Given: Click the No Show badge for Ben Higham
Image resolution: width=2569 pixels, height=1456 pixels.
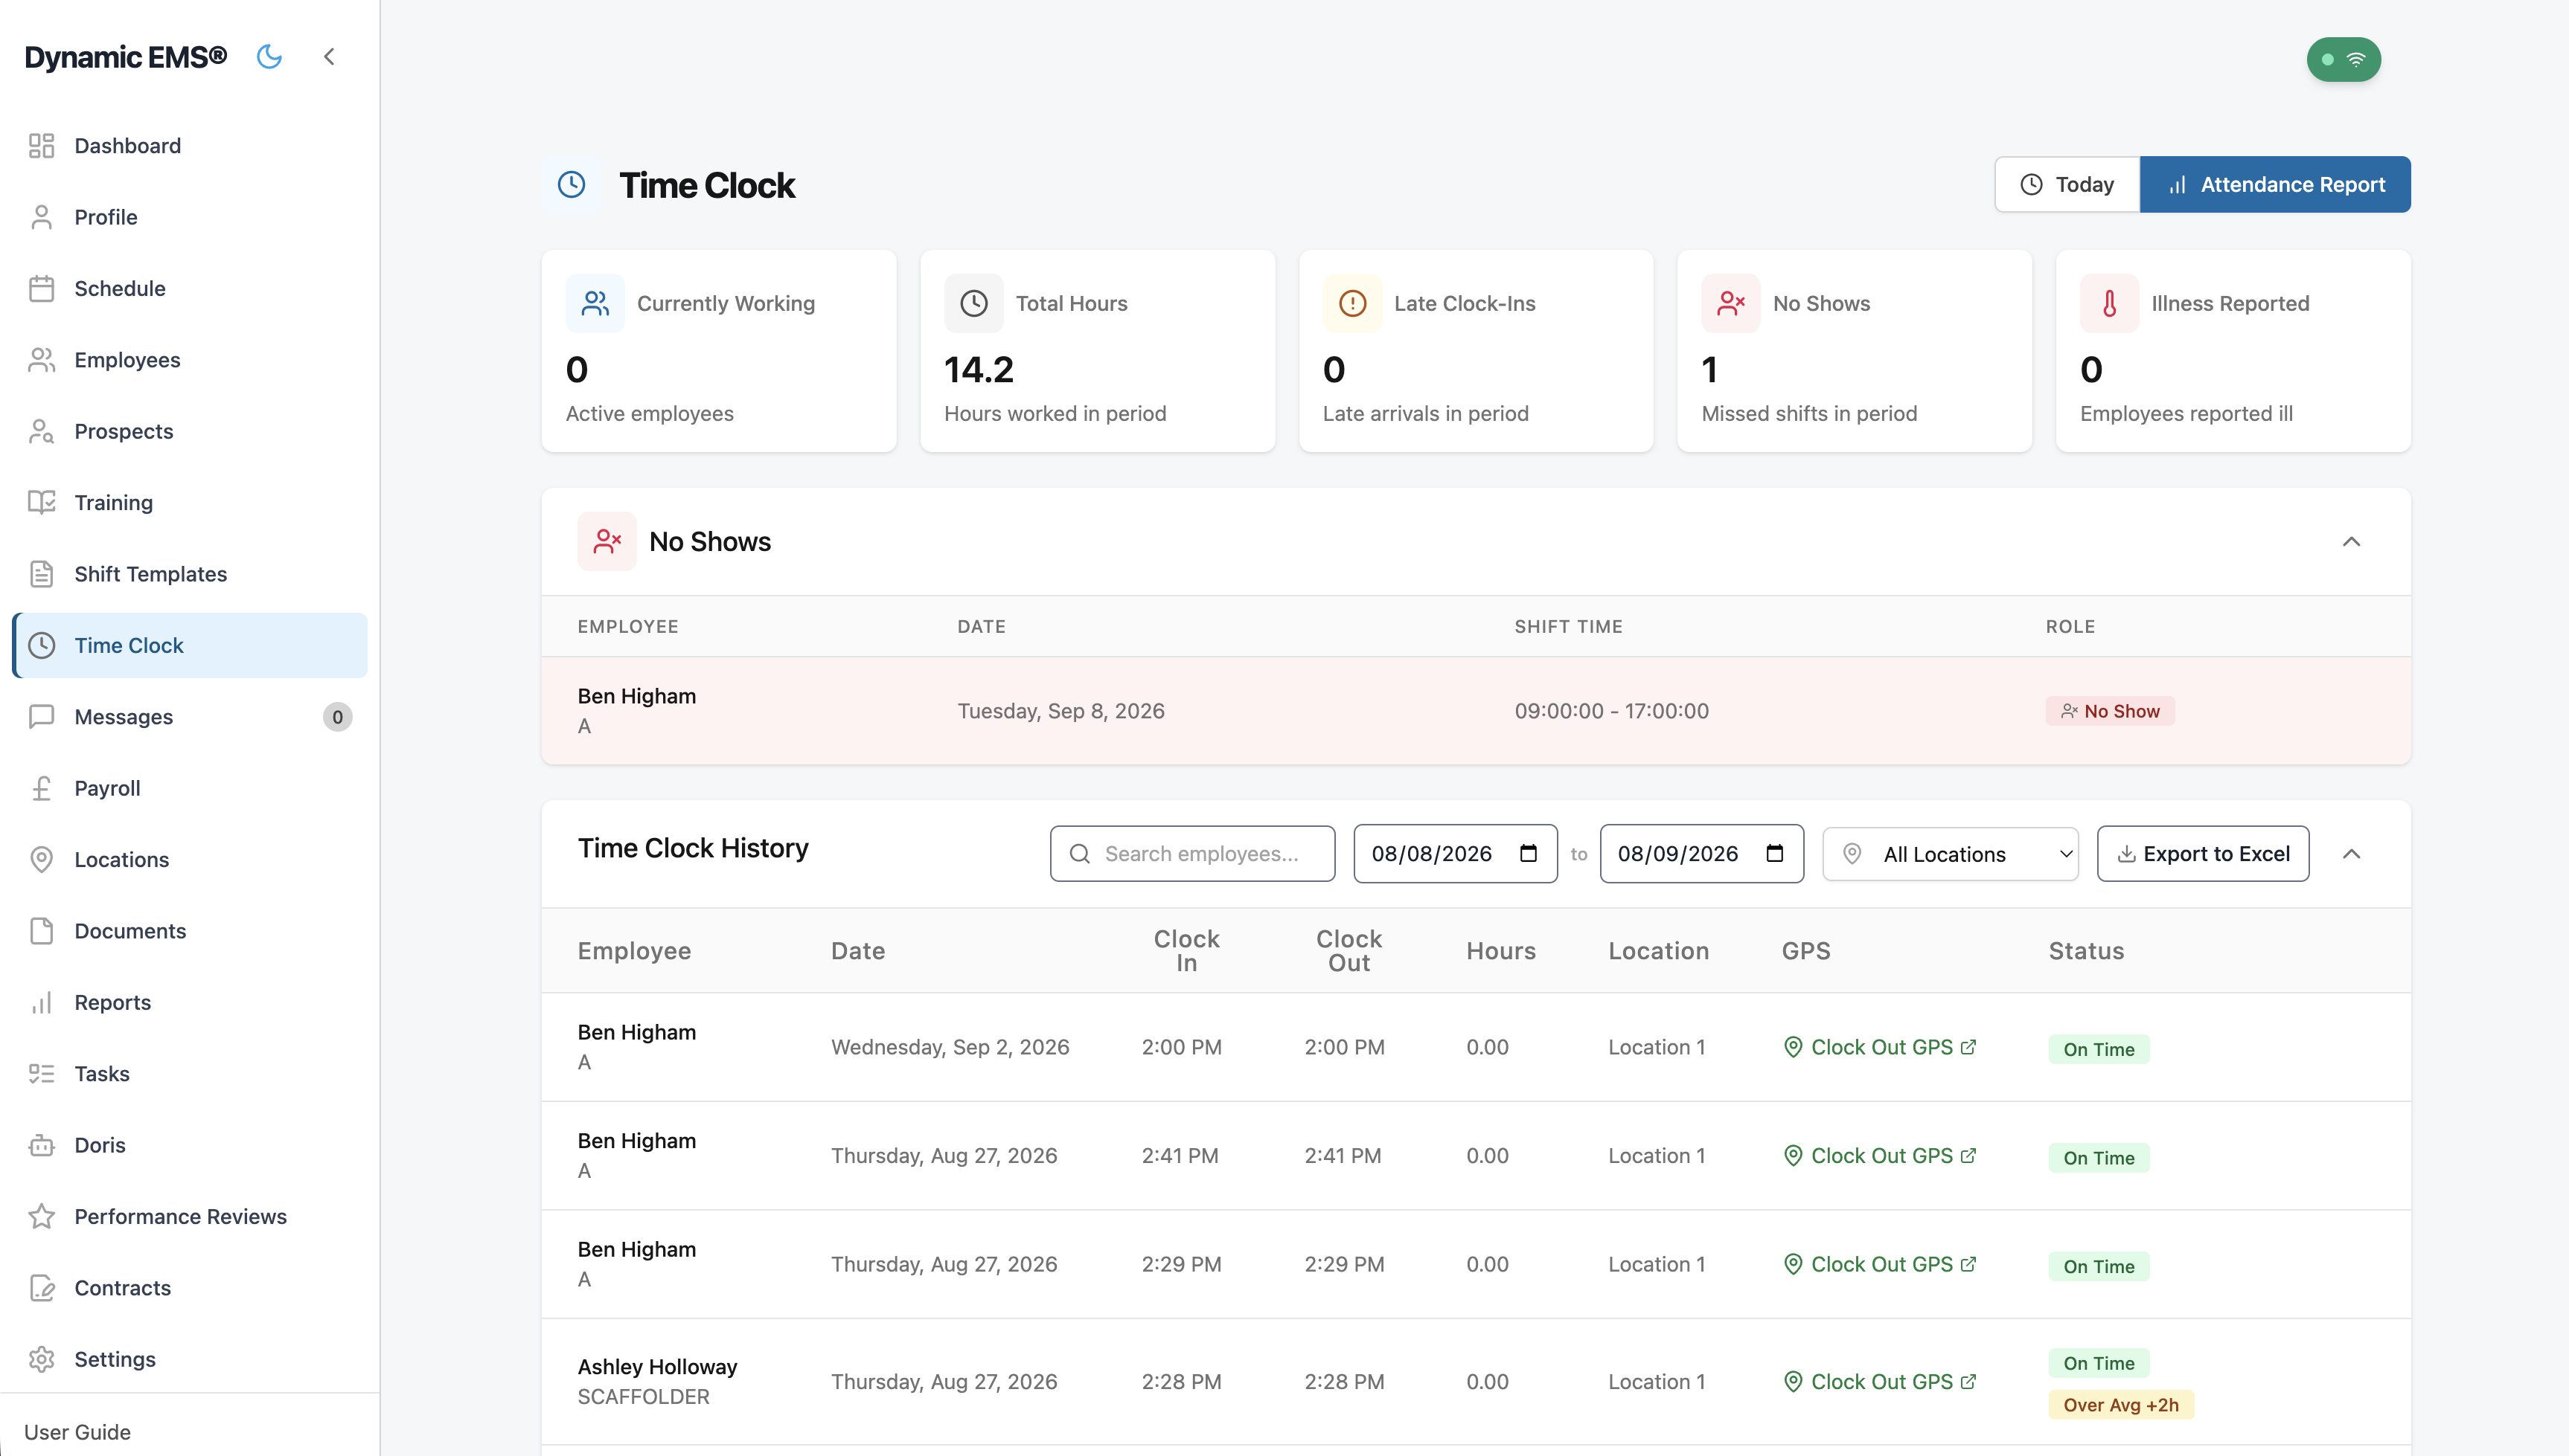Looking at the screenshot, I should pyautogui.click(x=2110, y=711).
